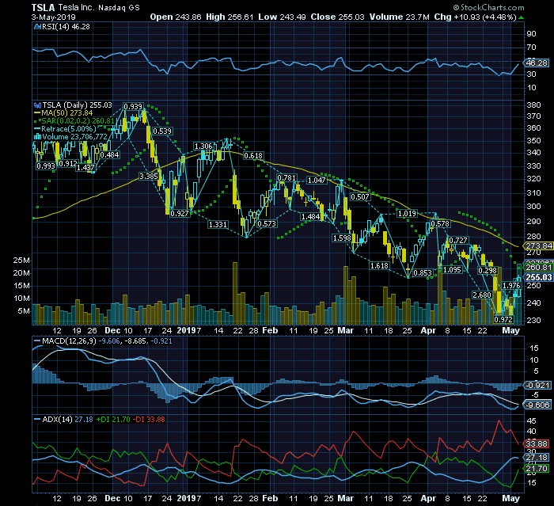Click the 33.88 red tag on ADX axis
Viewport: 554px width, 506px height.
click(537, 443)
